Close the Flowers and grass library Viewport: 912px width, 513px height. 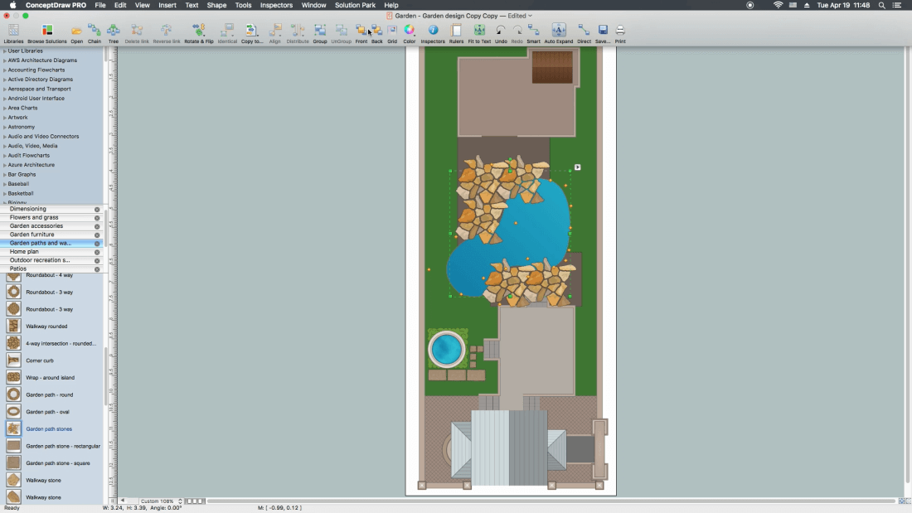coord(97,218)
